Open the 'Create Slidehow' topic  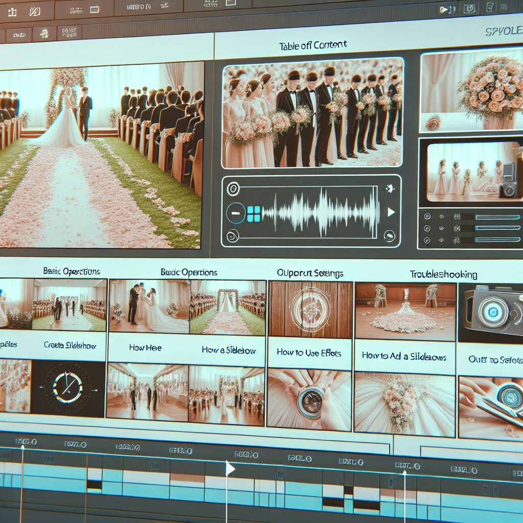[x=69, y=345]
